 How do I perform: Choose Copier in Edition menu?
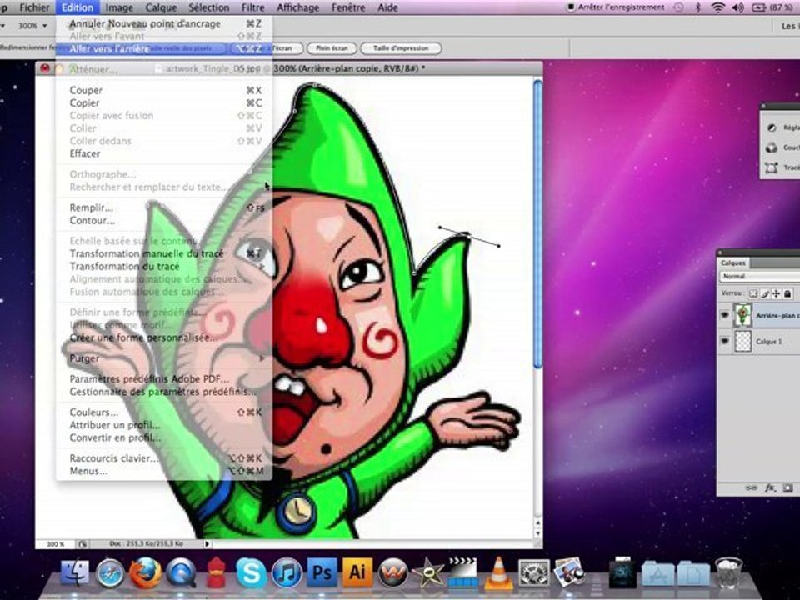click(x=164, y=103)
